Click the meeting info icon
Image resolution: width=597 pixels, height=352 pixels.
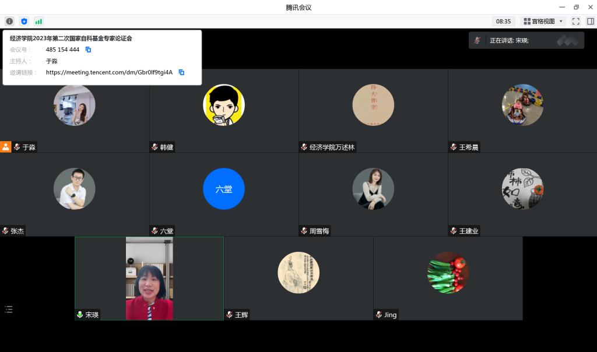point(9,22)
